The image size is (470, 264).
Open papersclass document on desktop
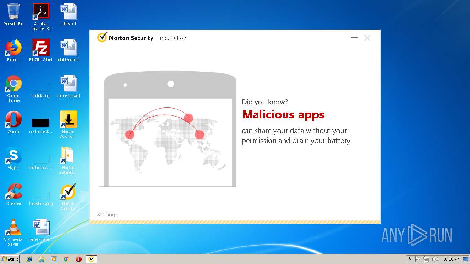[x=41, y=230]
